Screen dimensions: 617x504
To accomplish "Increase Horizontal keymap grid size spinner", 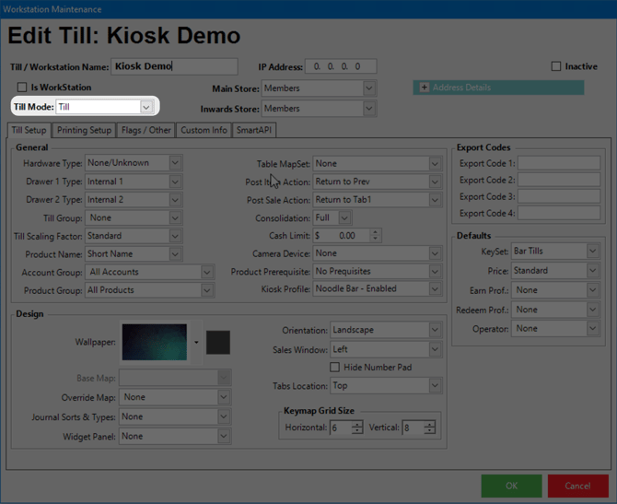I will pyautogui.click(x=357, y=425).
